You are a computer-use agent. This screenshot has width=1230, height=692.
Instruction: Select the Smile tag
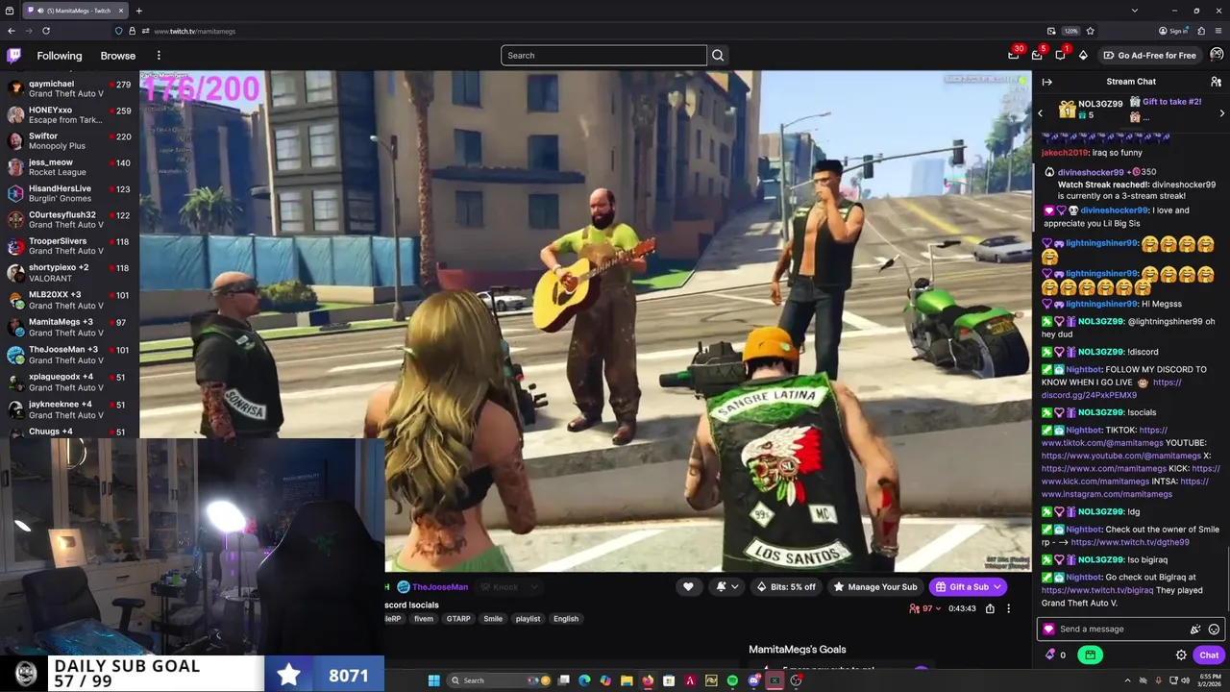click(493, 619)
